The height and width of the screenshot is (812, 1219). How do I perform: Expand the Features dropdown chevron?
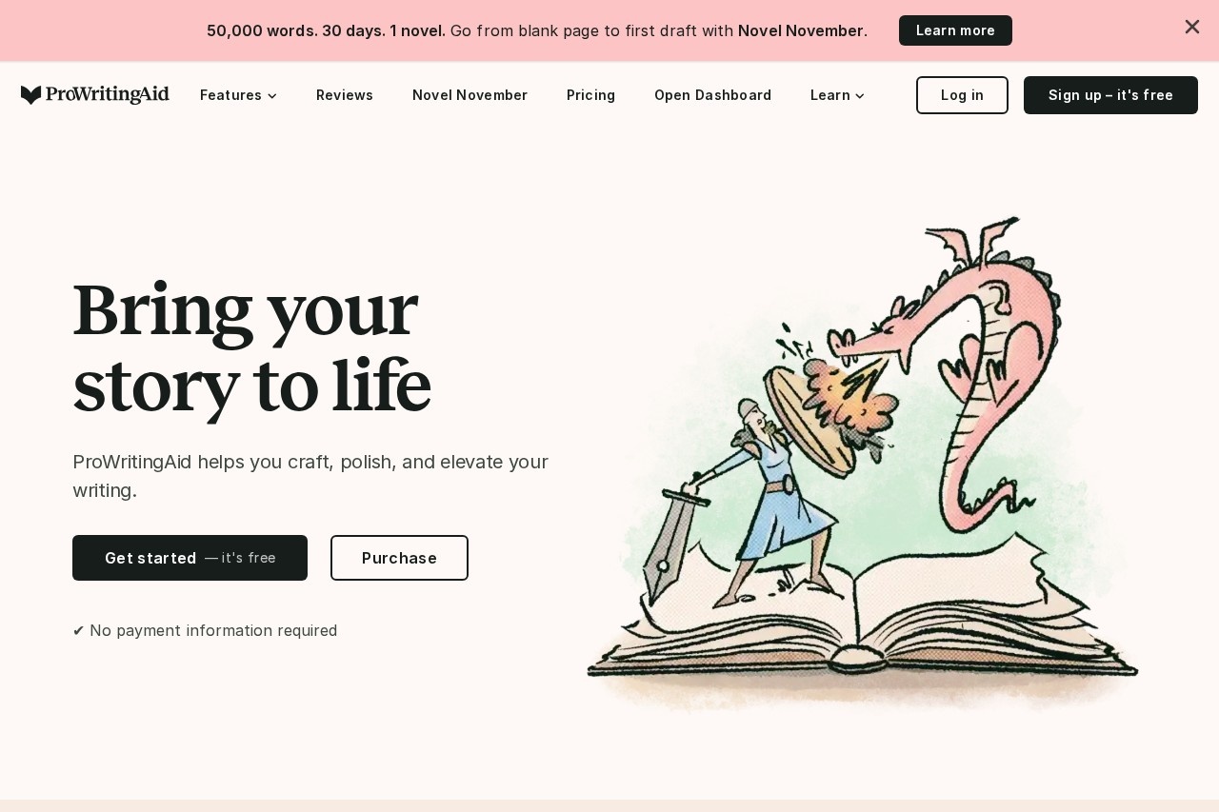(x=272, y=96)
